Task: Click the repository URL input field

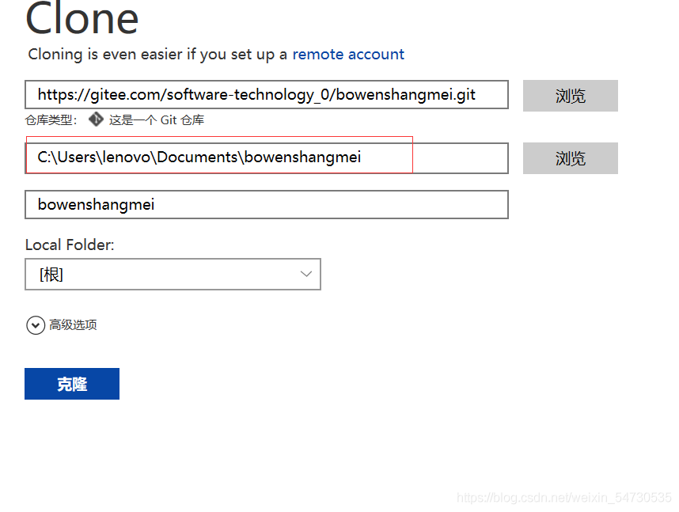Action: 267,94
